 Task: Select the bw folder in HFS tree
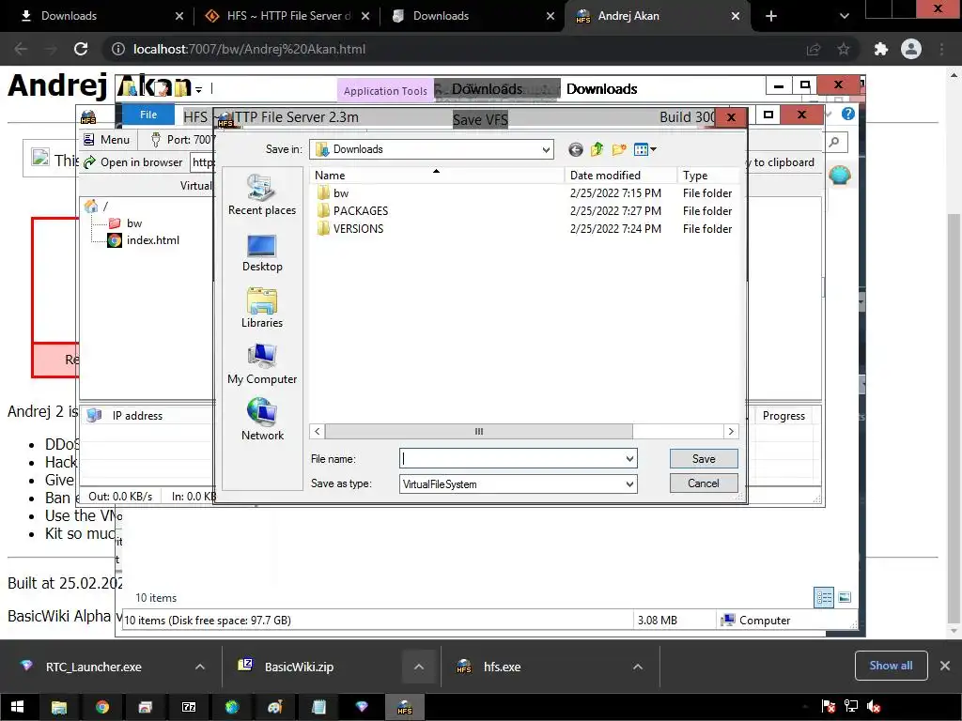(126, 223)
